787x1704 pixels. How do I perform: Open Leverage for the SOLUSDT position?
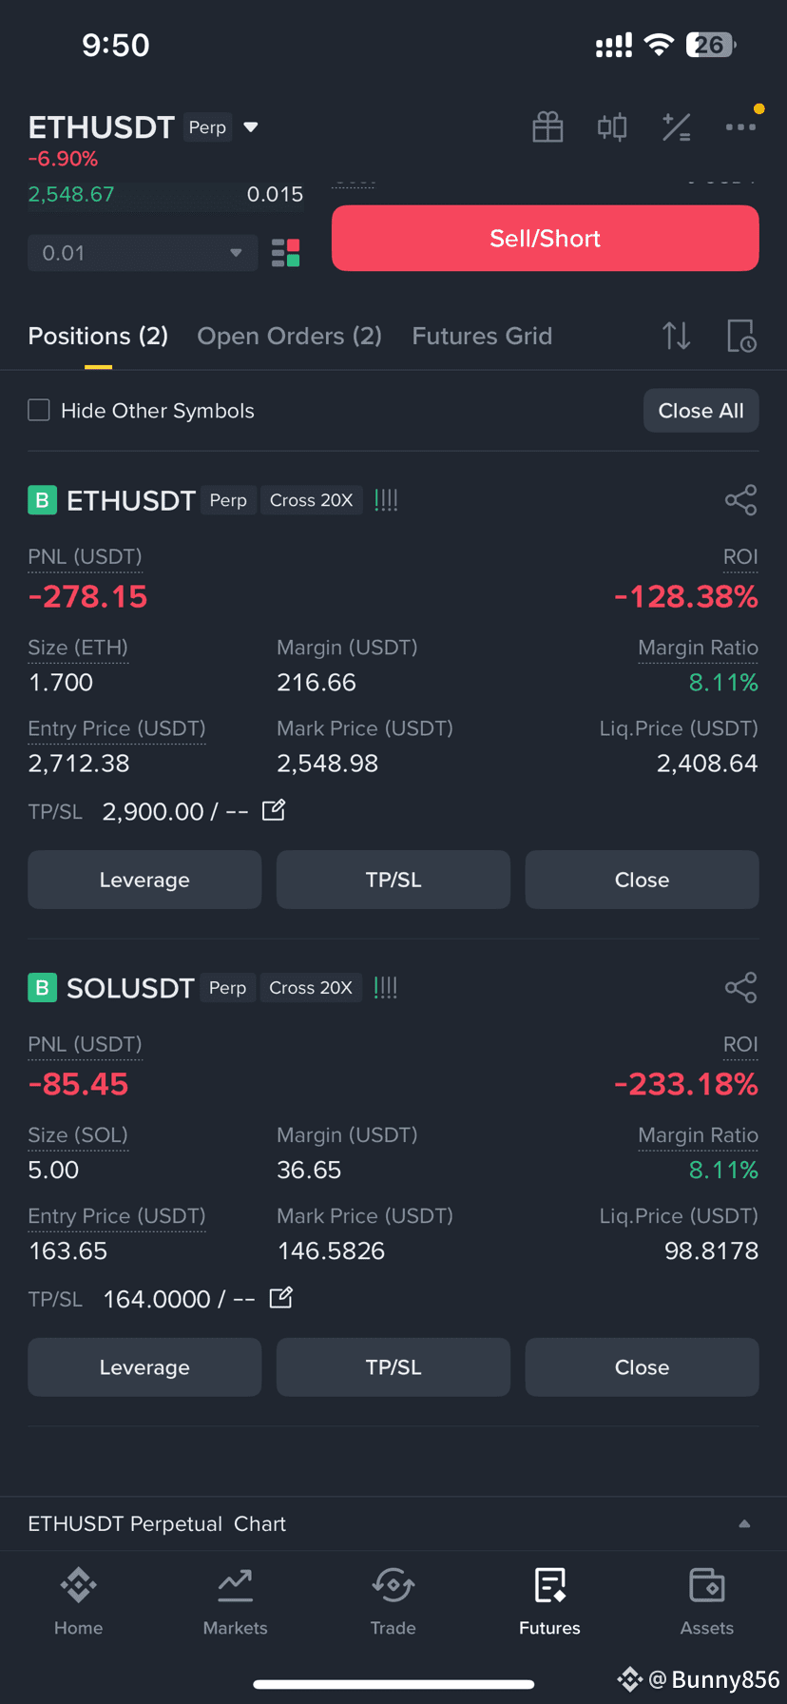tap(144, 1367)
